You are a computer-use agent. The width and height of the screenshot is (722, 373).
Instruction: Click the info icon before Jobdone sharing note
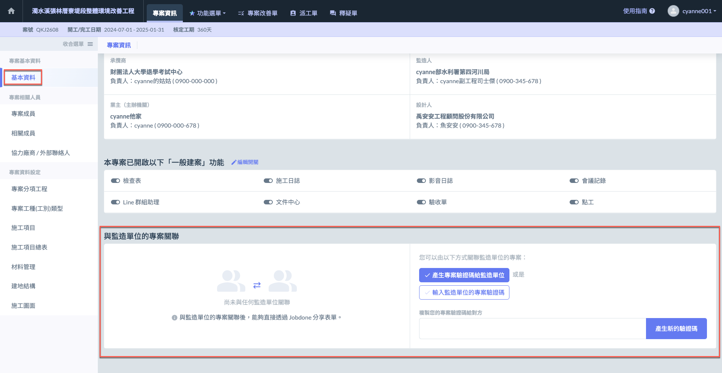pyautogui.click(x=174, y=318)
